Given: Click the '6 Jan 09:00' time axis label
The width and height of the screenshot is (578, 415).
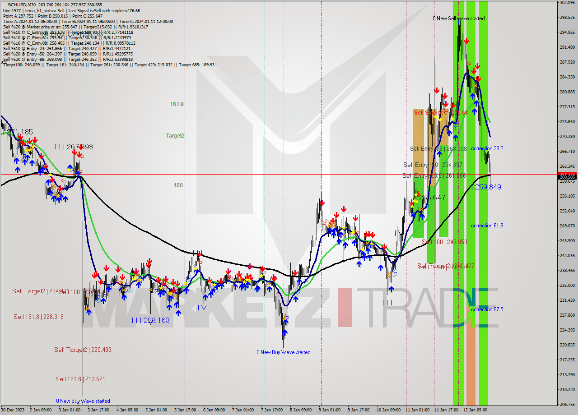Looking at the screenshot, I should point(214,410).
